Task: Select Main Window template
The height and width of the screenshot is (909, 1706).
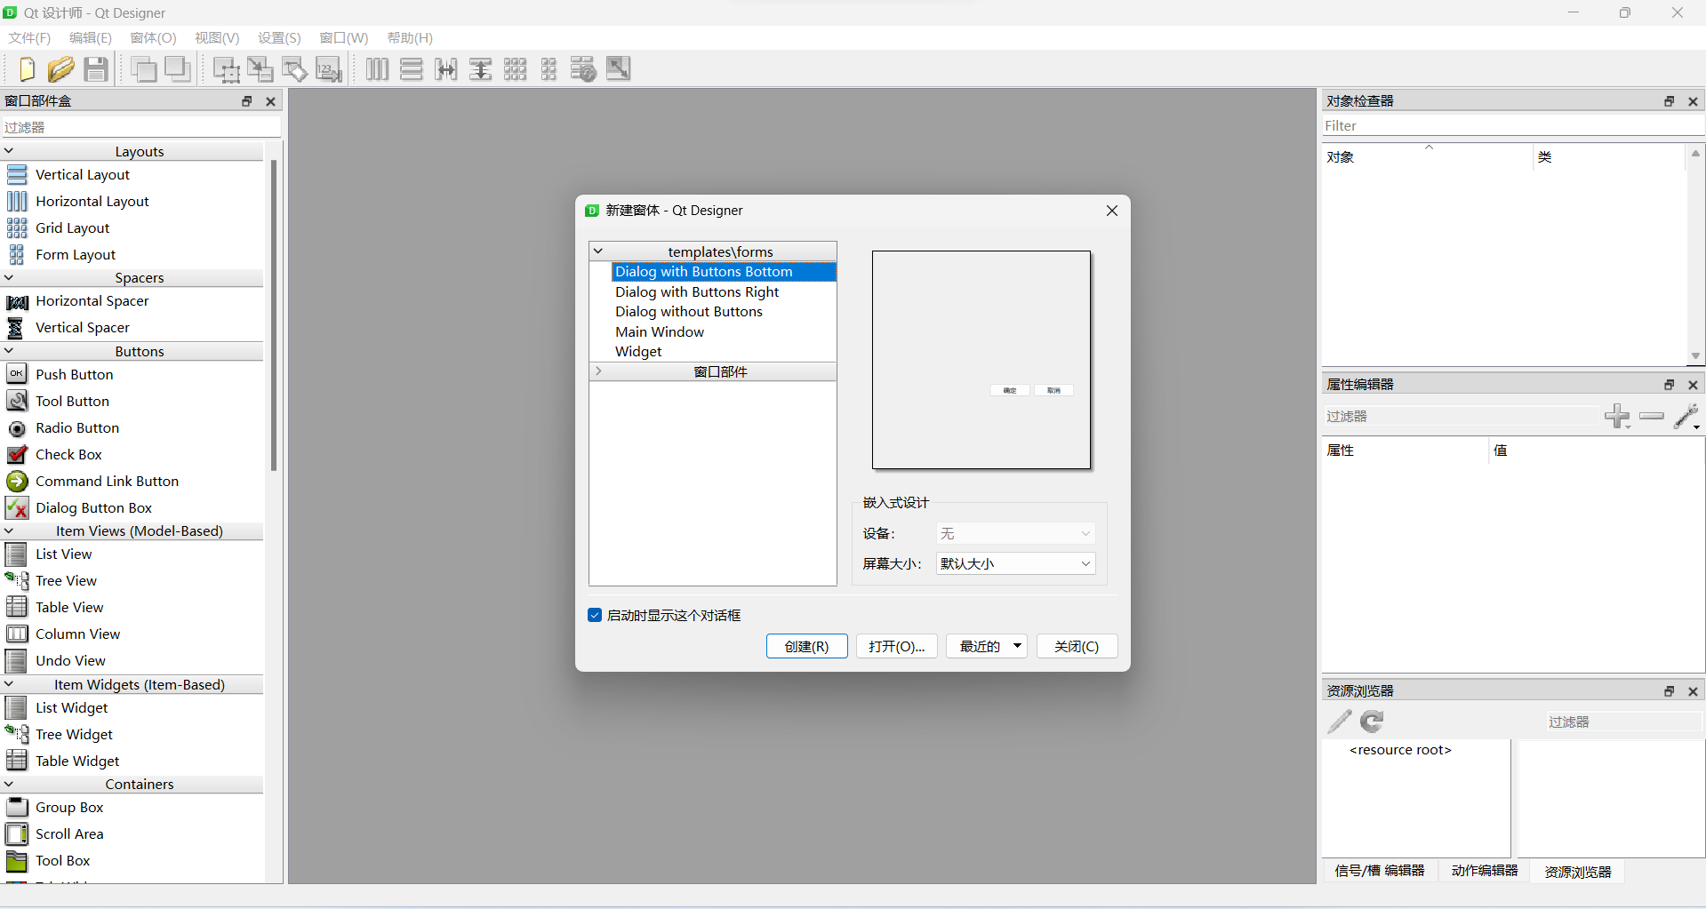Action: coord(660,331)
